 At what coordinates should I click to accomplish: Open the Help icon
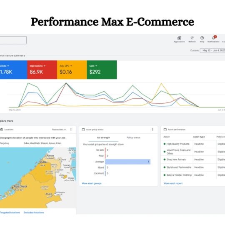click(x=202, y=38)
